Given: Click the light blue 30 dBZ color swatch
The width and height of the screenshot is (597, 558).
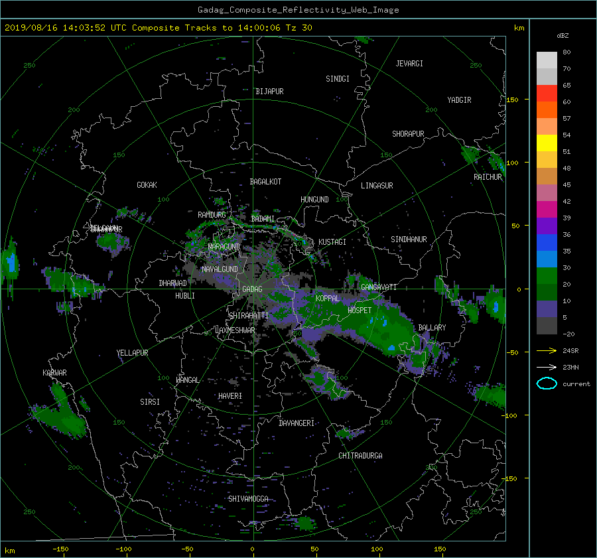Looking at the screenshot, I should (547, 259).
